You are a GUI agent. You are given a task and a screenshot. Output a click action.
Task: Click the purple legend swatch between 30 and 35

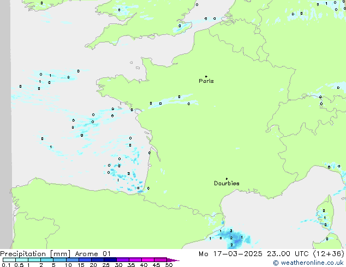(x=123, y=260)
